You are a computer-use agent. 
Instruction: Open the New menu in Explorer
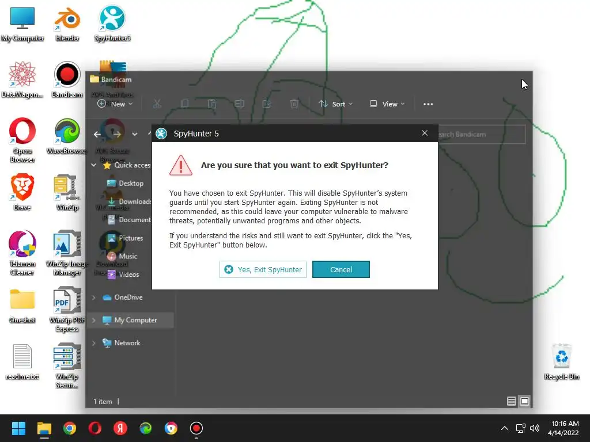pos(115,104)
